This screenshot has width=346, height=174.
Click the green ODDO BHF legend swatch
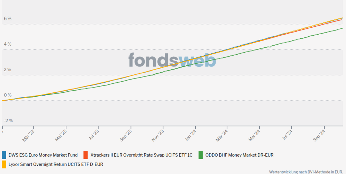pyautogui.click(x=201, y=155)
